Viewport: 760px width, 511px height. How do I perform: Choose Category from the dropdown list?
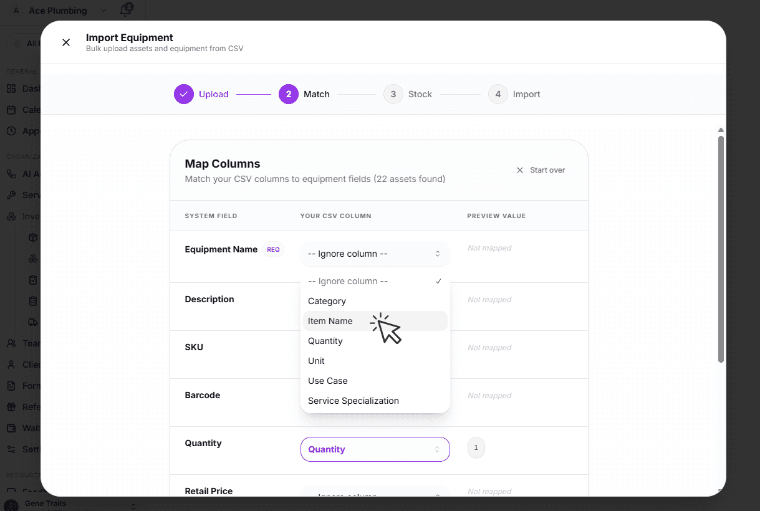pos(375,301)
